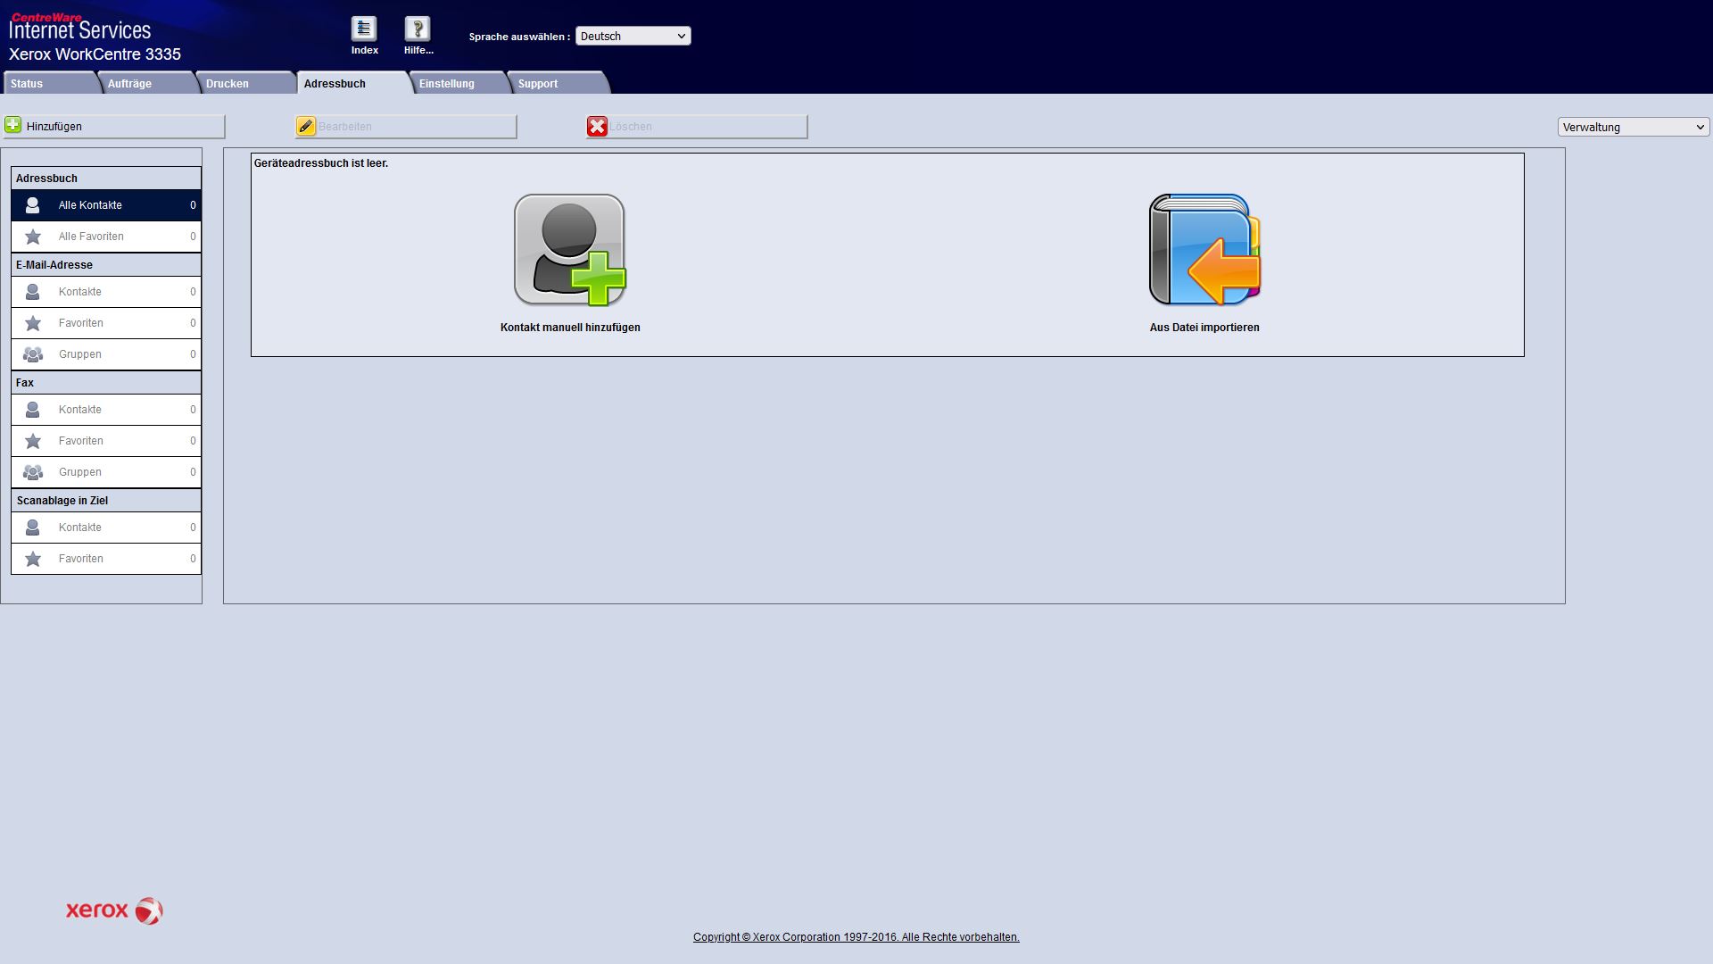
Task: Open the Support tab
Action: coord(537,84)
